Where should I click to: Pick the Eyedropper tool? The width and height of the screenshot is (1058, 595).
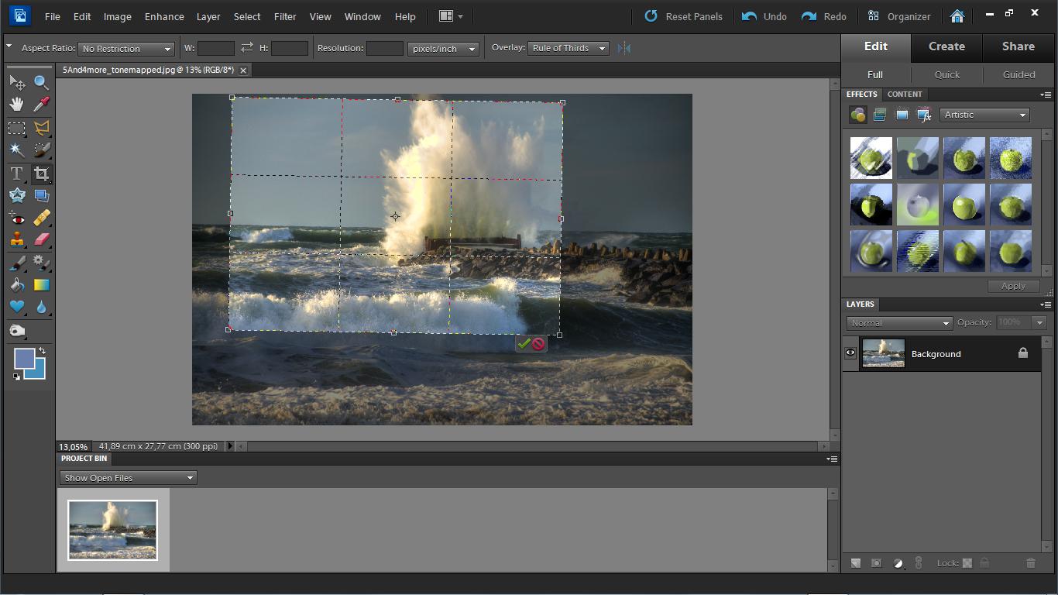click(42, 104)
